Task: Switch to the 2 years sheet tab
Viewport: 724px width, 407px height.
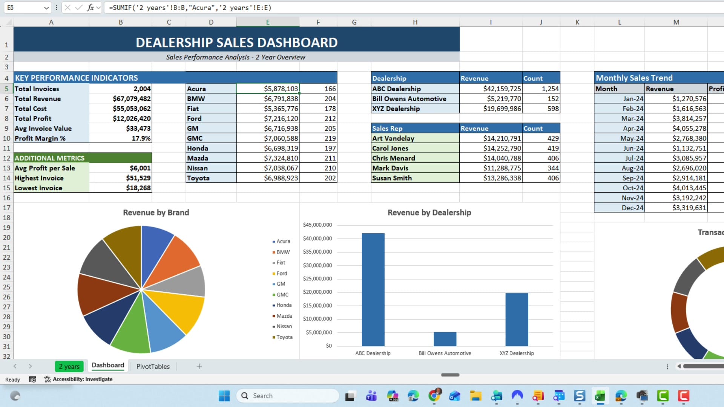Action: click(69, 366)
